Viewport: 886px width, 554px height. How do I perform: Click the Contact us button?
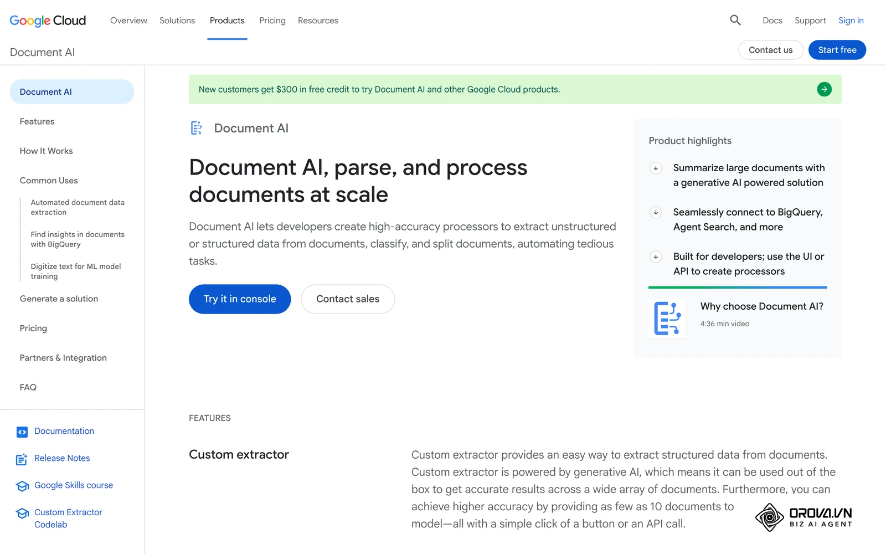tap(771, 50)
